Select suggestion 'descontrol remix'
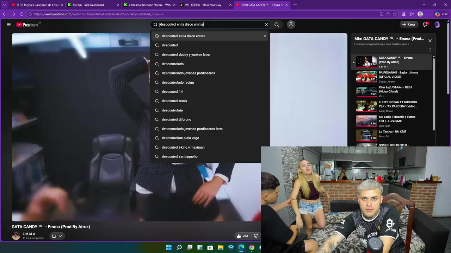This screenshot has height=253, width=451. 210,101
